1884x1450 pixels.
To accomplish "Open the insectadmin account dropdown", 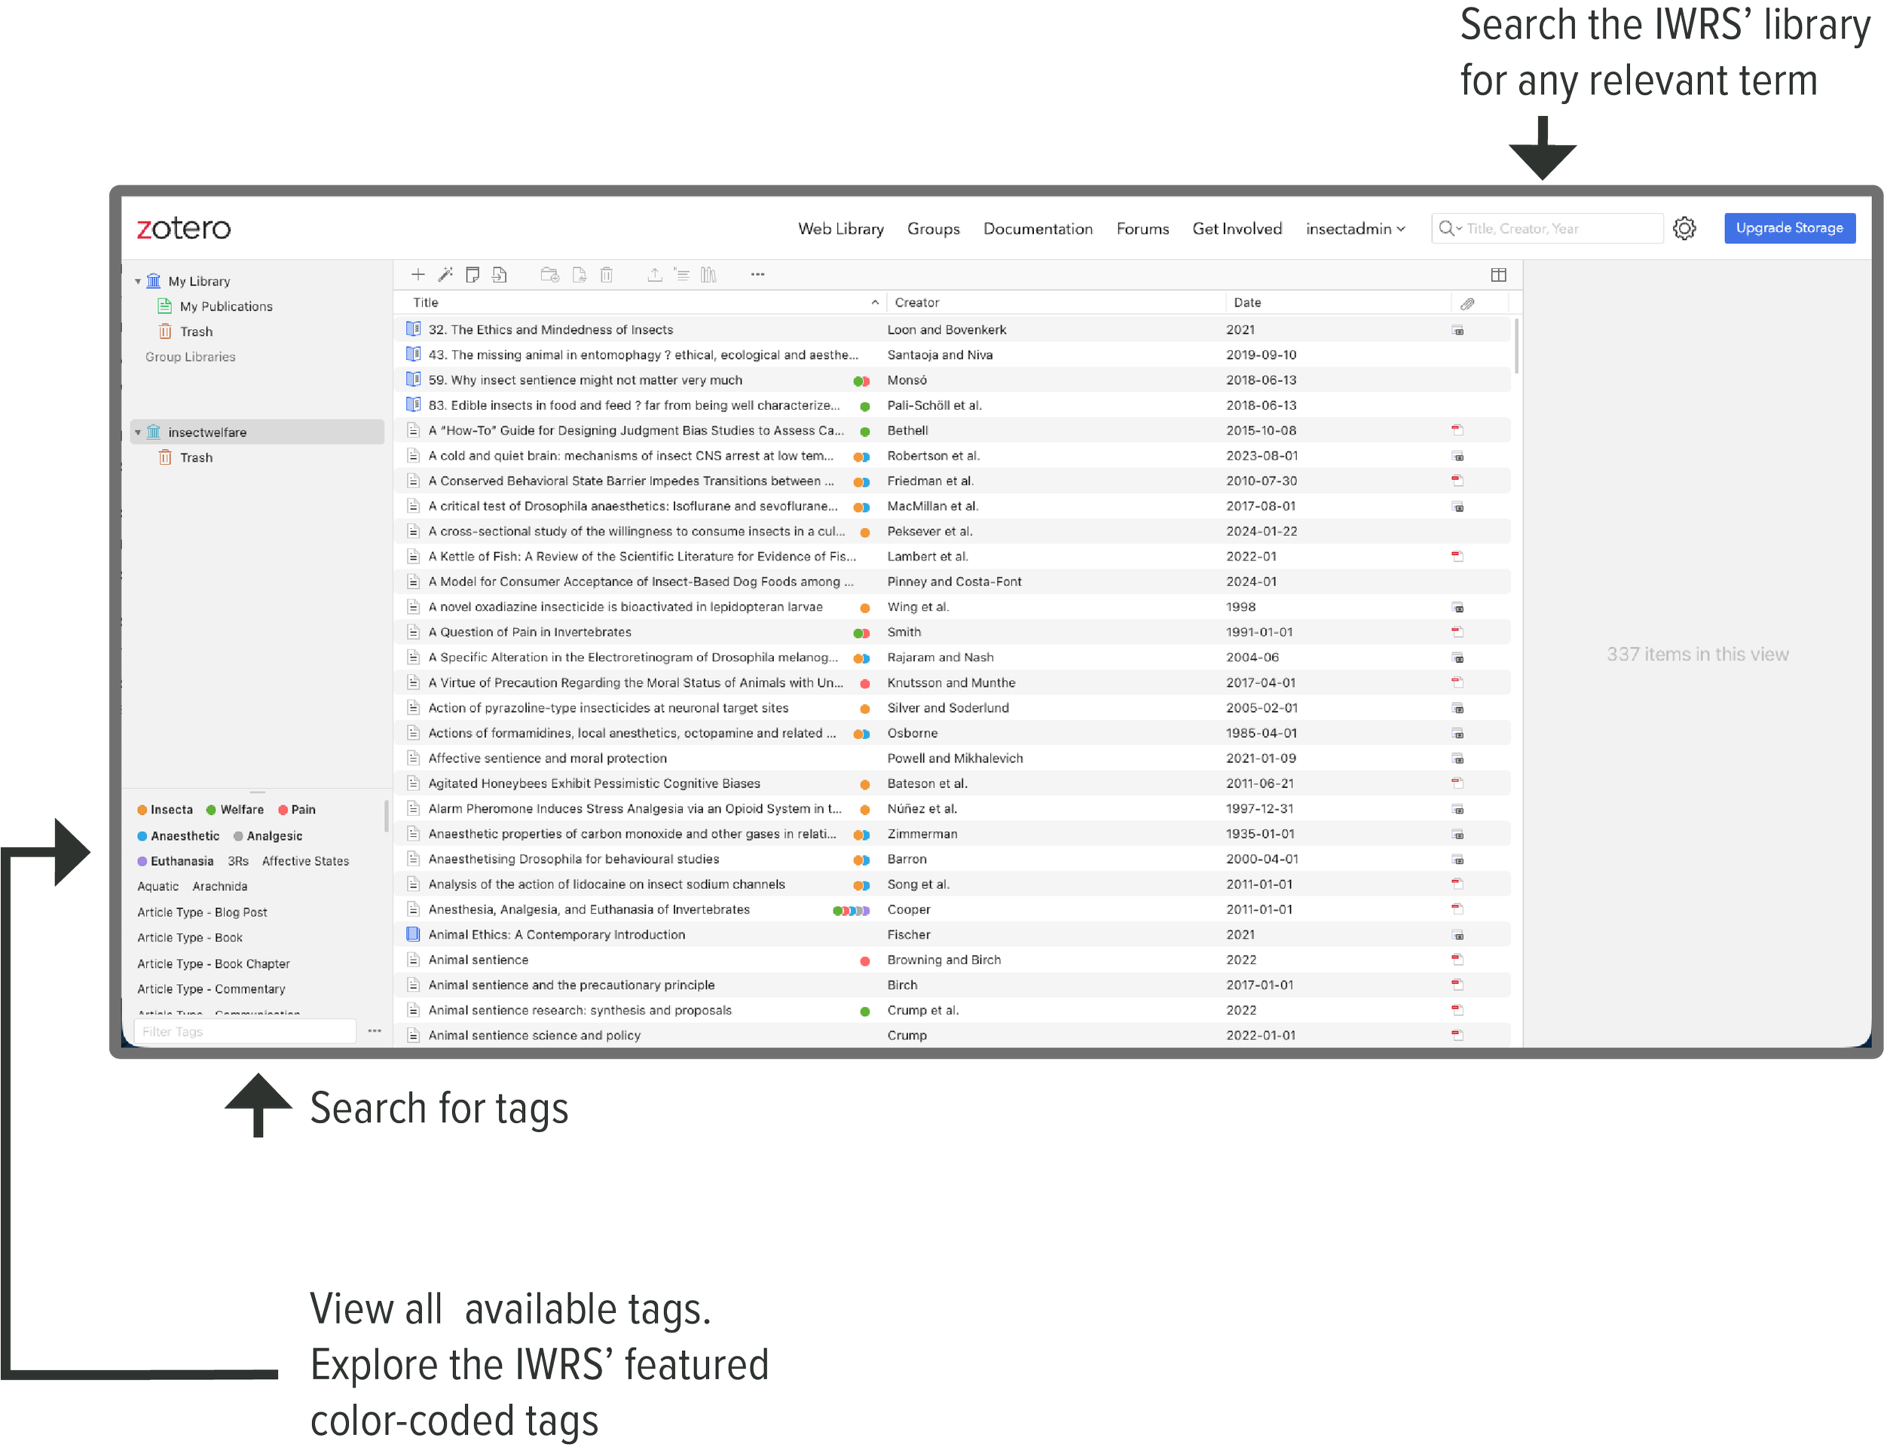I will 1354,229.
